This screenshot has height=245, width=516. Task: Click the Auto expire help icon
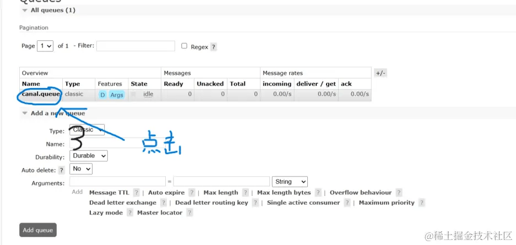tap(192, 193)
